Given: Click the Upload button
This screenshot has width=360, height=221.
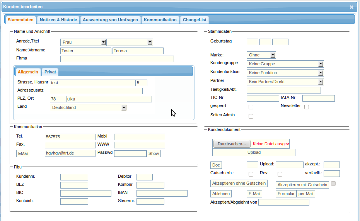Looking at the screenshot, I should 254,152.
